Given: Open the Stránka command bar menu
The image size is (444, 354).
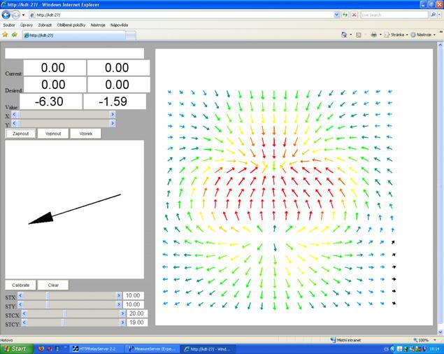Looking at the screenshot, I should (396, 34).
